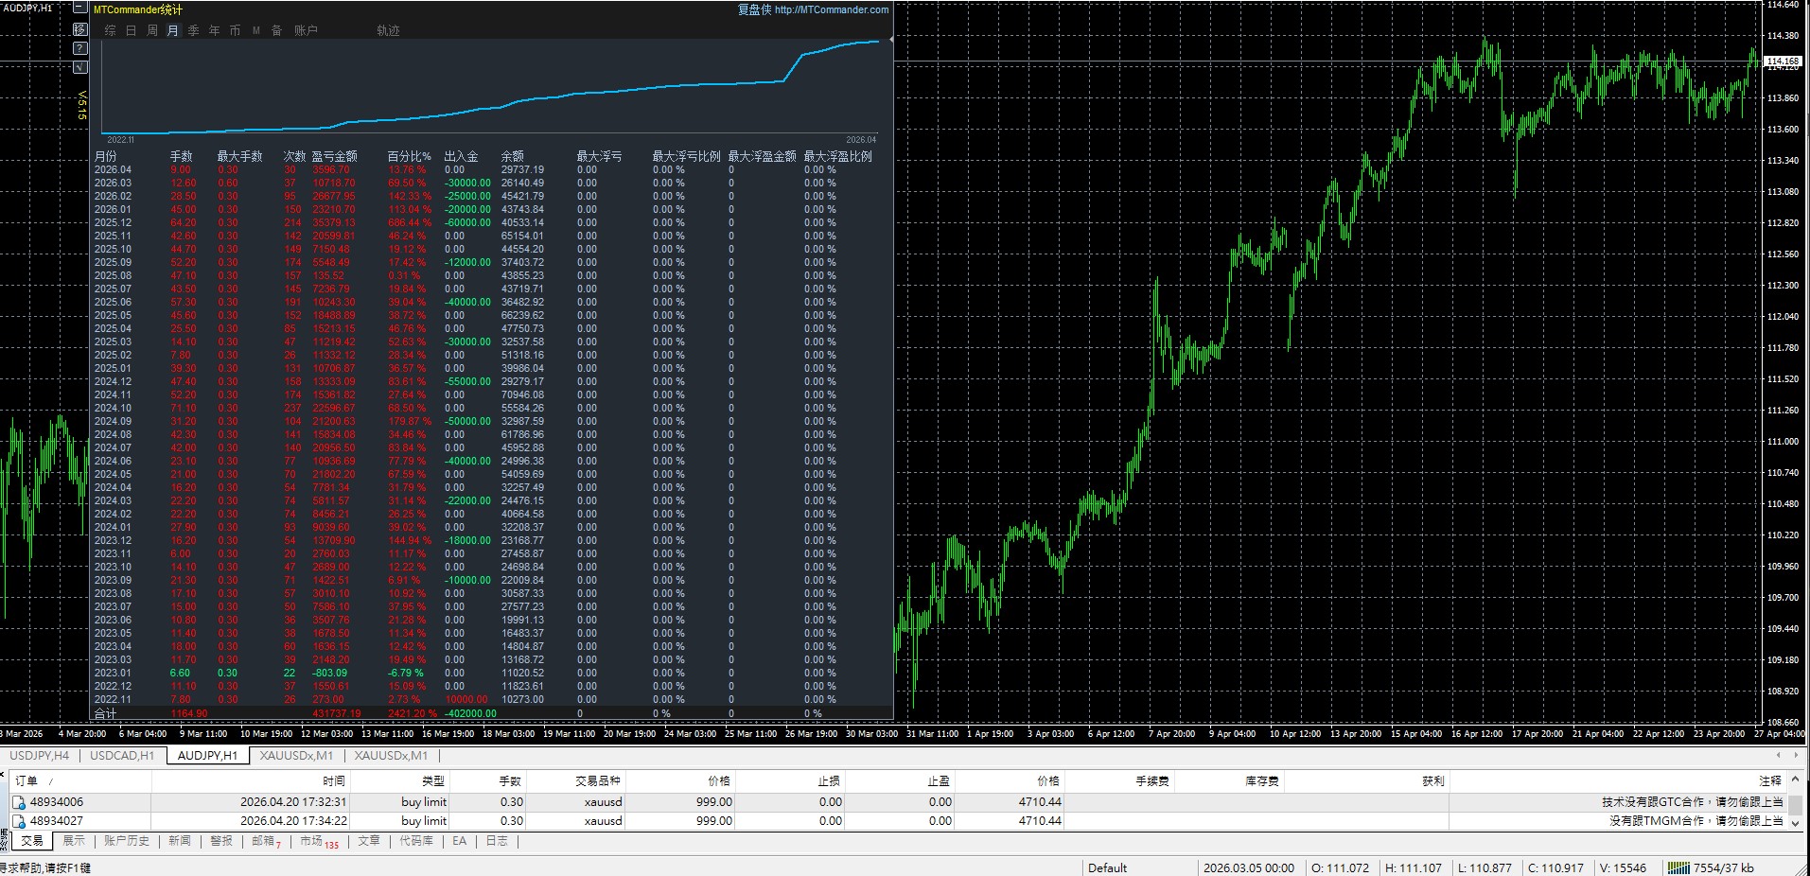This screenshot has width=1810, height=876.
Task: Sort orders by the 交易品种 column header
Action: [x=575, y=781]
